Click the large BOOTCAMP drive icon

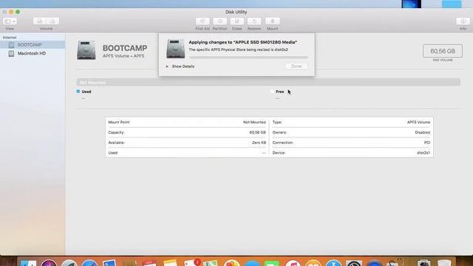(x=86, y=50)
